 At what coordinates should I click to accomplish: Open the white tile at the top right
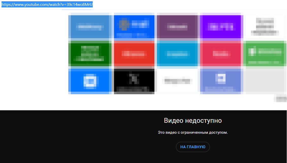(265, 26)
